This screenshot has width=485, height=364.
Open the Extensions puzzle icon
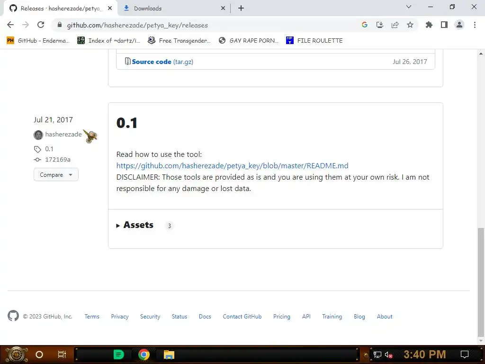[x=429, y=25]
